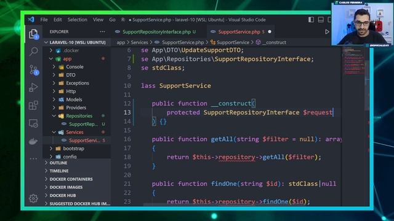Close unsaved SupportService.php tab dot
The width and height of the screenshot is (394, 221).
click(270, 32)
